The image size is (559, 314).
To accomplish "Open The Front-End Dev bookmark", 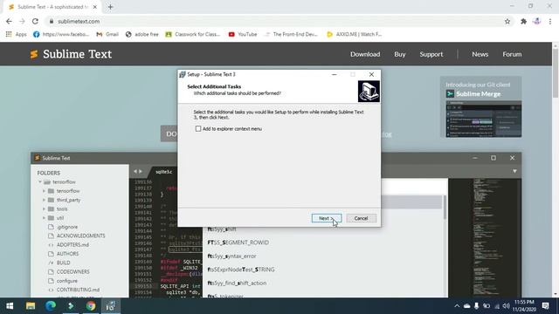I will pyautogui.click(x=291, y=34).
